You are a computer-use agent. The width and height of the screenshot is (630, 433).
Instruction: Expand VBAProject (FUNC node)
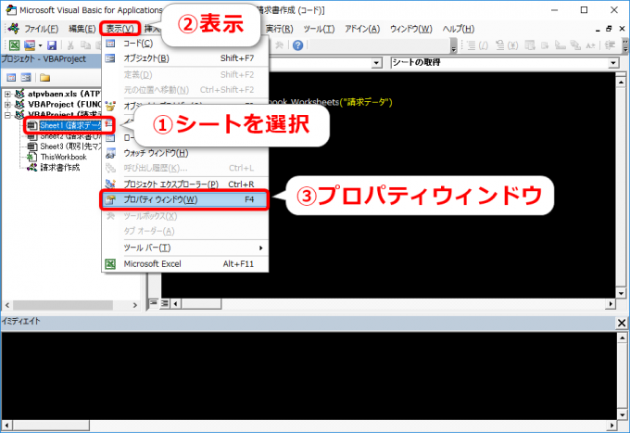7,105
